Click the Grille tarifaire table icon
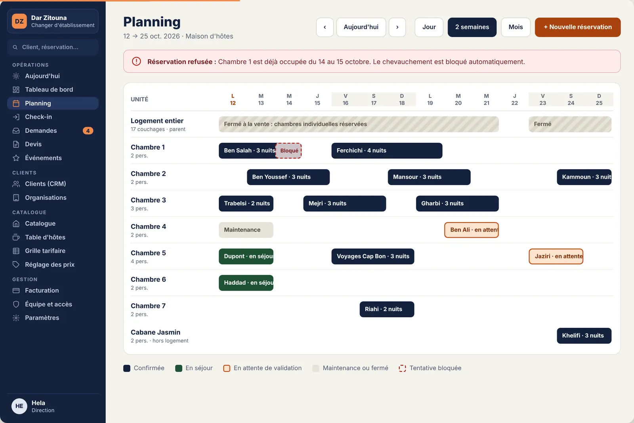Screen dimensions: 634x423 [x=16, y=251]
